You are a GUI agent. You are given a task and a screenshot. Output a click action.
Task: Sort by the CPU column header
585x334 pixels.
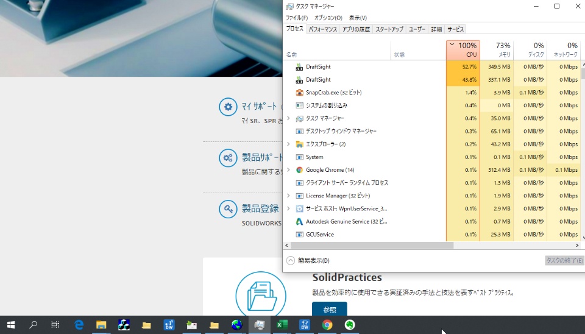(x=463, y=50)
